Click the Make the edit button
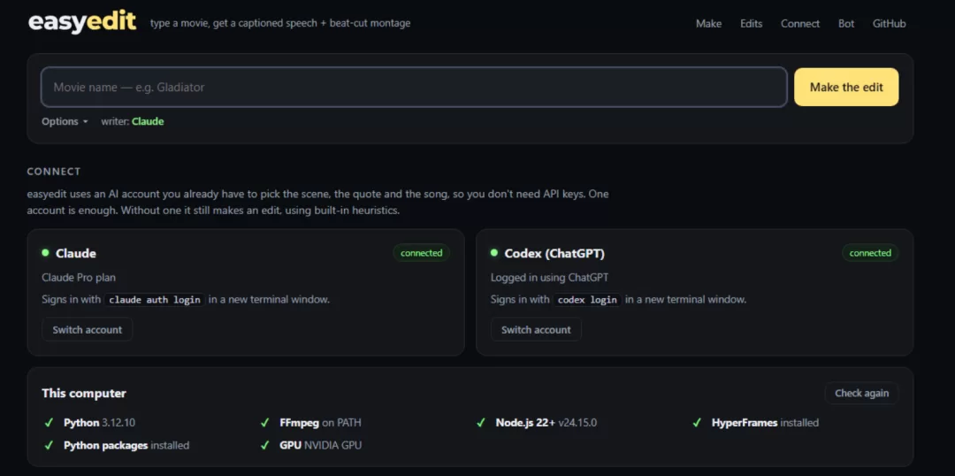Screen dimensions: 955x476 click(x=846, y=88)
